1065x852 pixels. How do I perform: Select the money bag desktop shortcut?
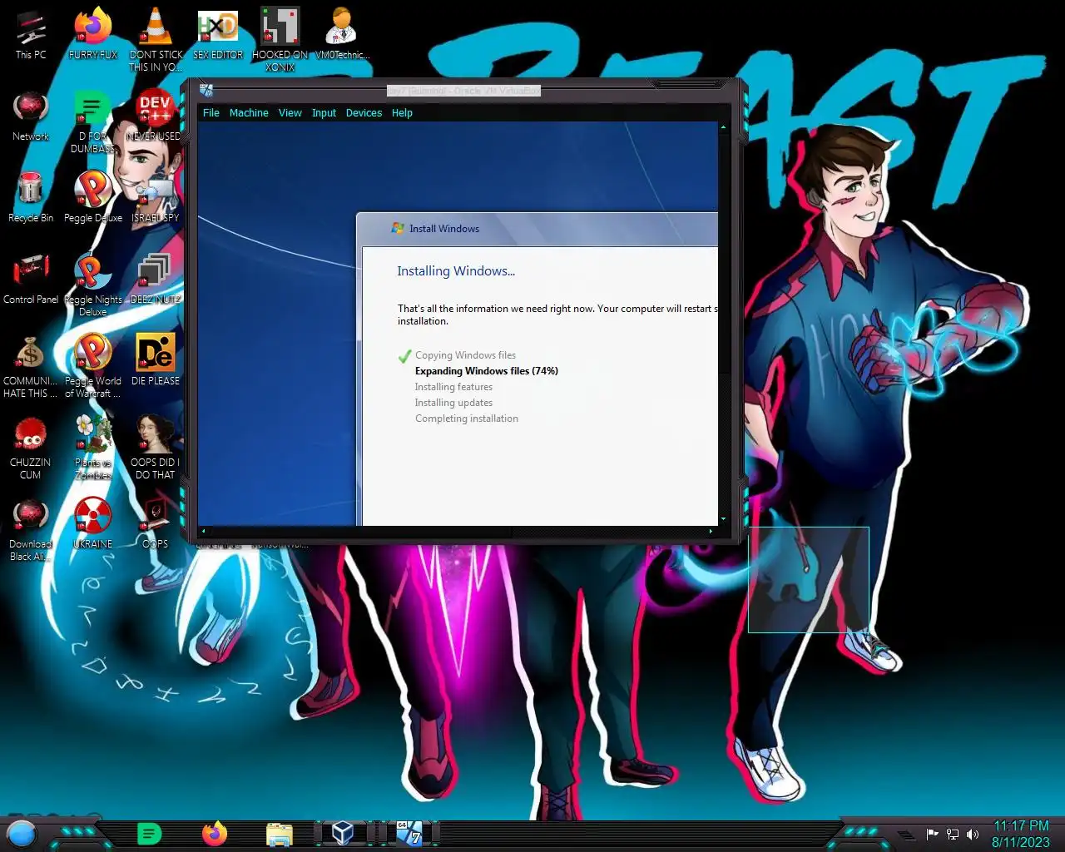31,366
